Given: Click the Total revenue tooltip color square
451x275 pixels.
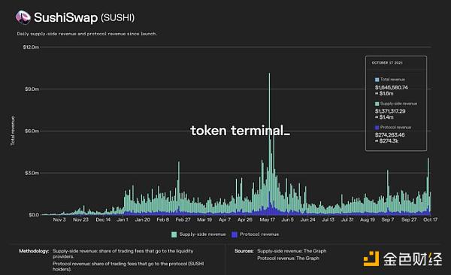Looking at the screenshot, I should tap(377, 80).
